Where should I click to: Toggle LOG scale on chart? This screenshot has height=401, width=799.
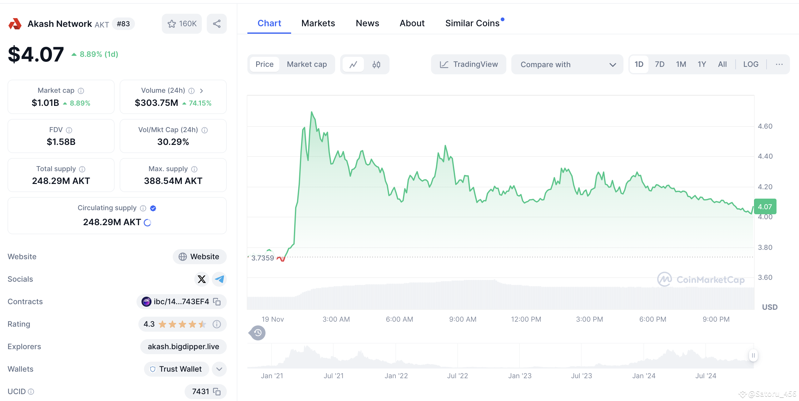(x=750, y=64)
